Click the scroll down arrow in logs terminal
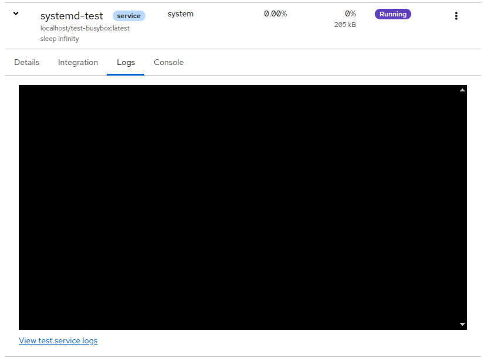Viewport: 488px width, 358px height. pos(462,324)
